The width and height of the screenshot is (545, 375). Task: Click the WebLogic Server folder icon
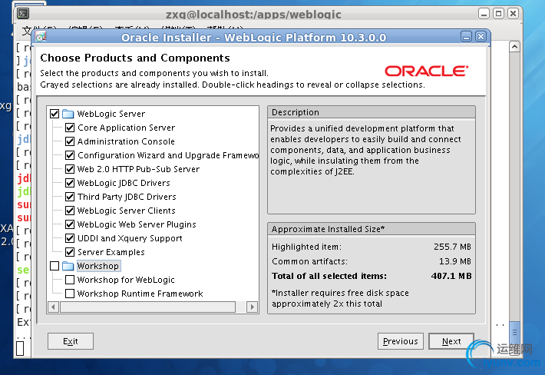click(x=68, y=114)
